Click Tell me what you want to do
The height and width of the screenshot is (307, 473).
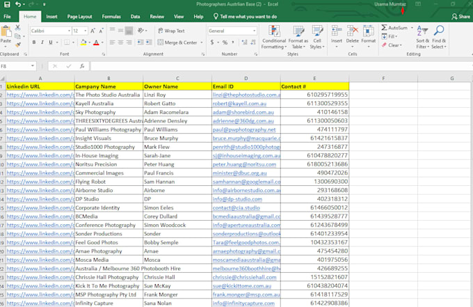click(245, 17)
